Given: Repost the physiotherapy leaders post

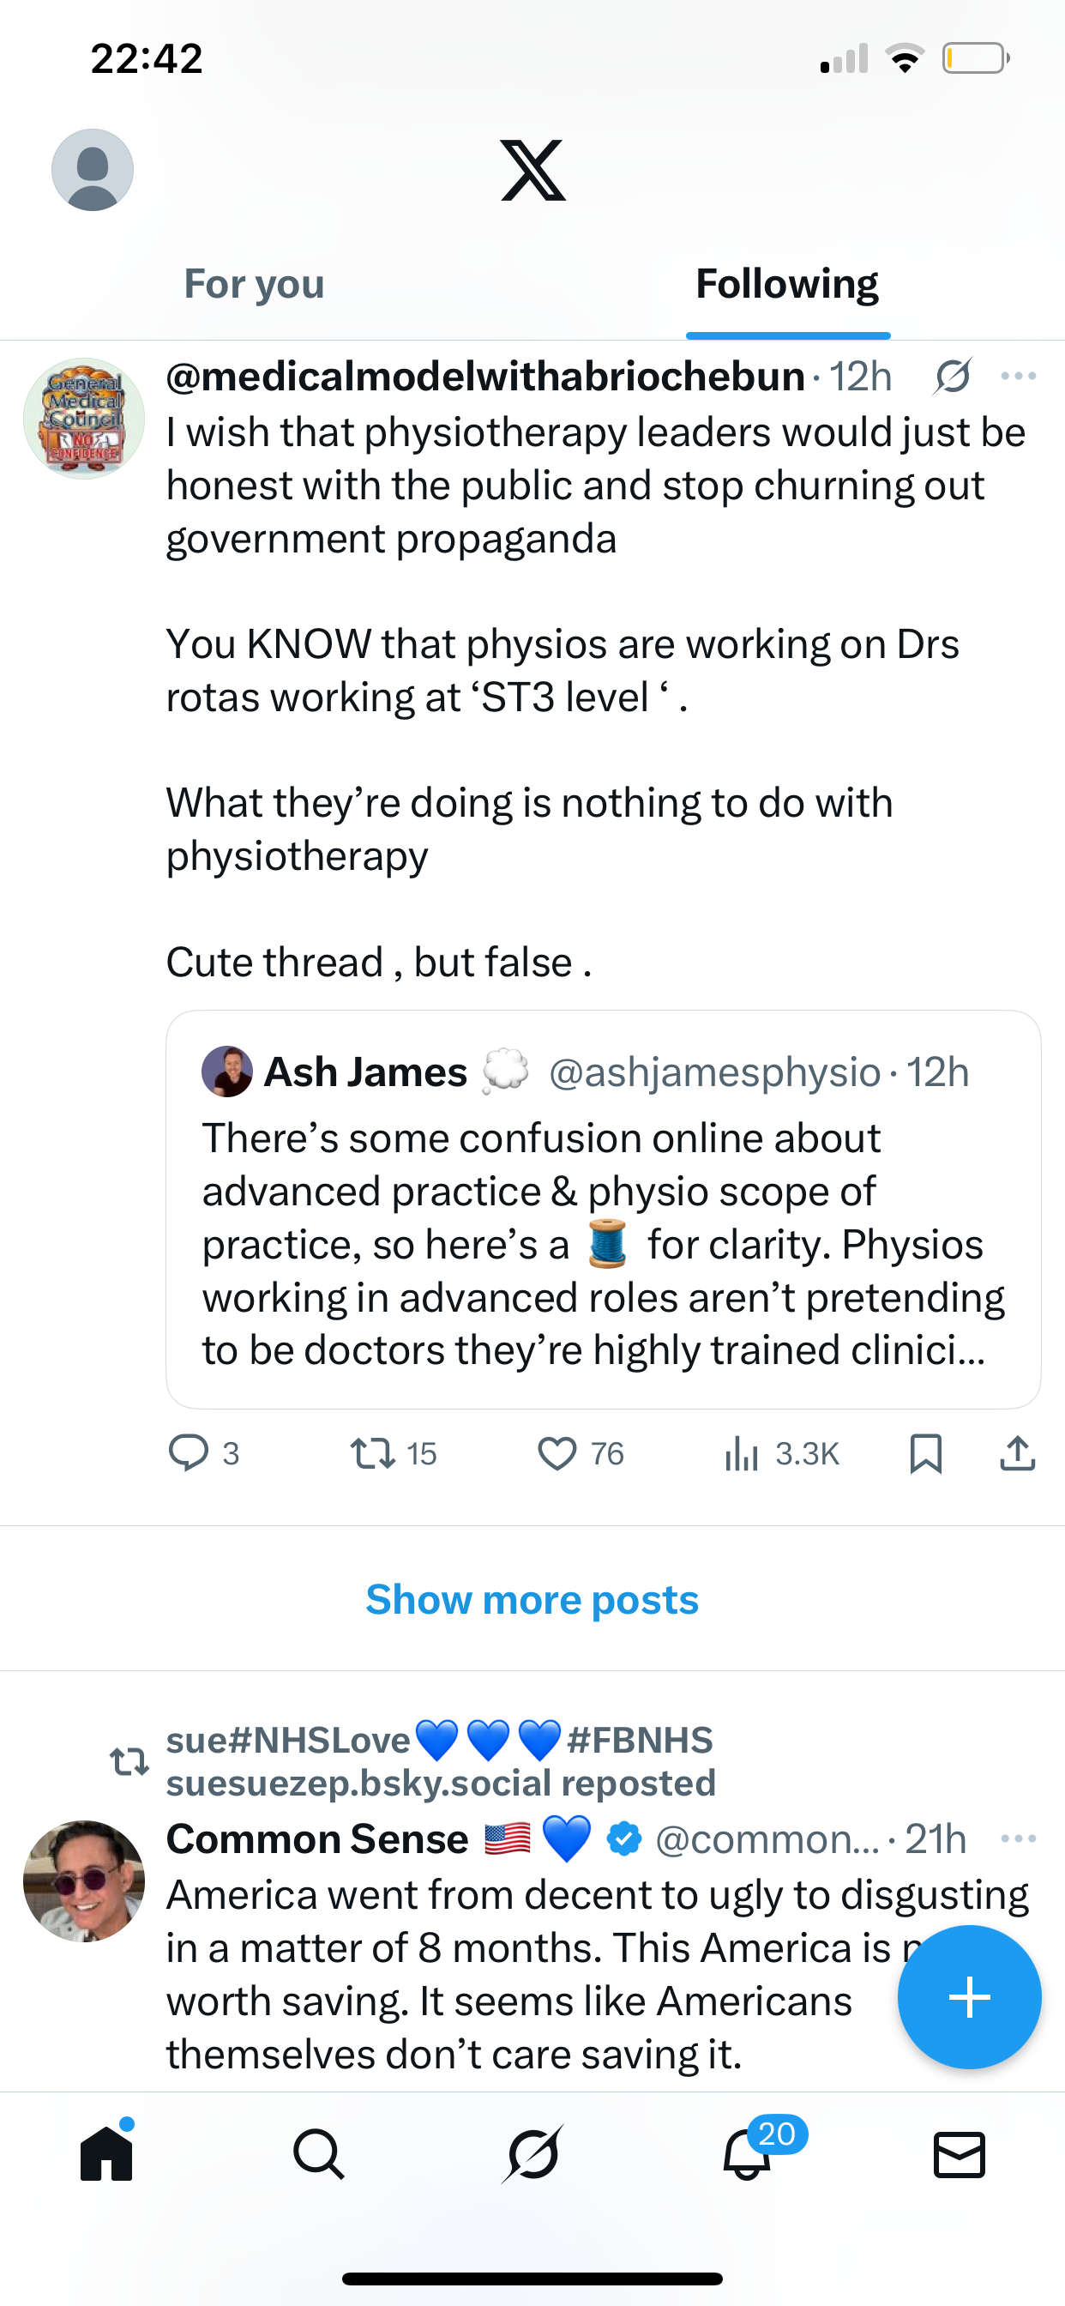Looking at the screenshot, I should 372,1453.
